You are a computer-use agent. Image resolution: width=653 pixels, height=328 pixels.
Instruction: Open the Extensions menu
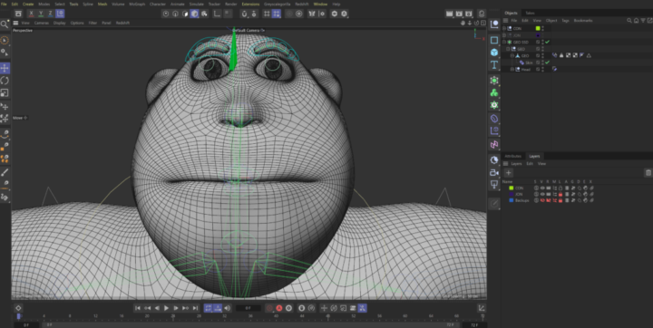(250, 5)
